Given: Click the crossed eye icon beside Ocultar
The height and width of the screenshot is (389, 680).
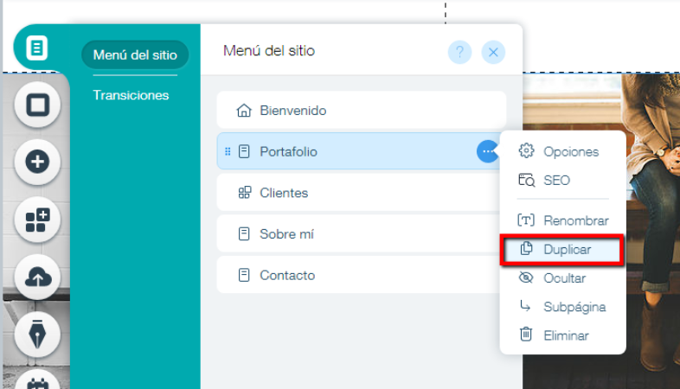Looking at the screenshot, I should 526,277.
